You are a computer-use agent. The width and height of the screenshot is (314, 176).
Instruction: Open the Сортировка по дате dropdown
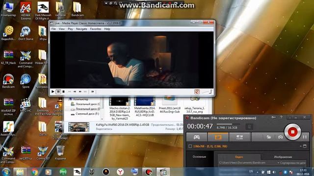point(291,163)
